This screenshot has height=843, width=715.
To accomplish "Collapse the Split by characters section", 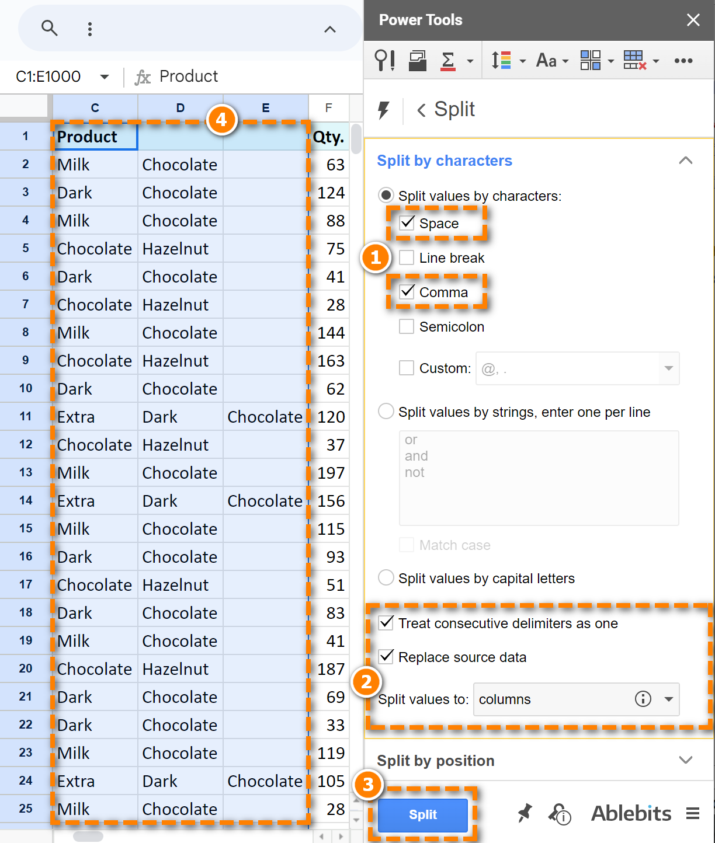I will (x=686, y=161).
